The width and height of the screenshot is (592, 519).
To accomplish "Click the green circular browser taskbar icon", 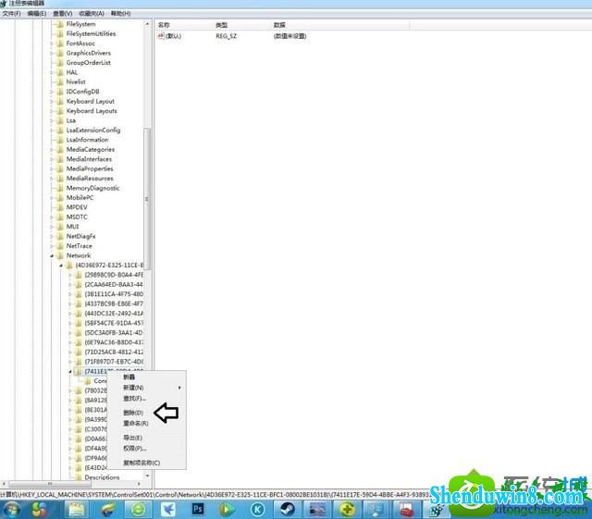I will pyautogui.click(x=138, y=510).
